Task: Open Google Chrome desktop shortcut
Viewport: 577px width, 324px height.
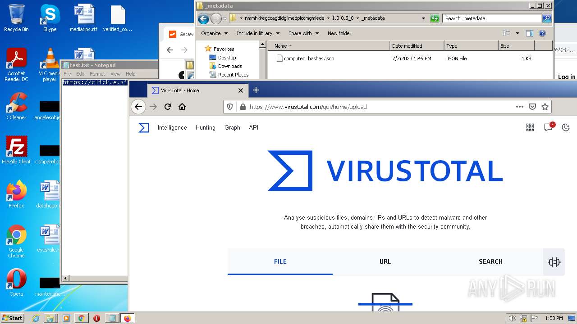Action: pos(16,241)
